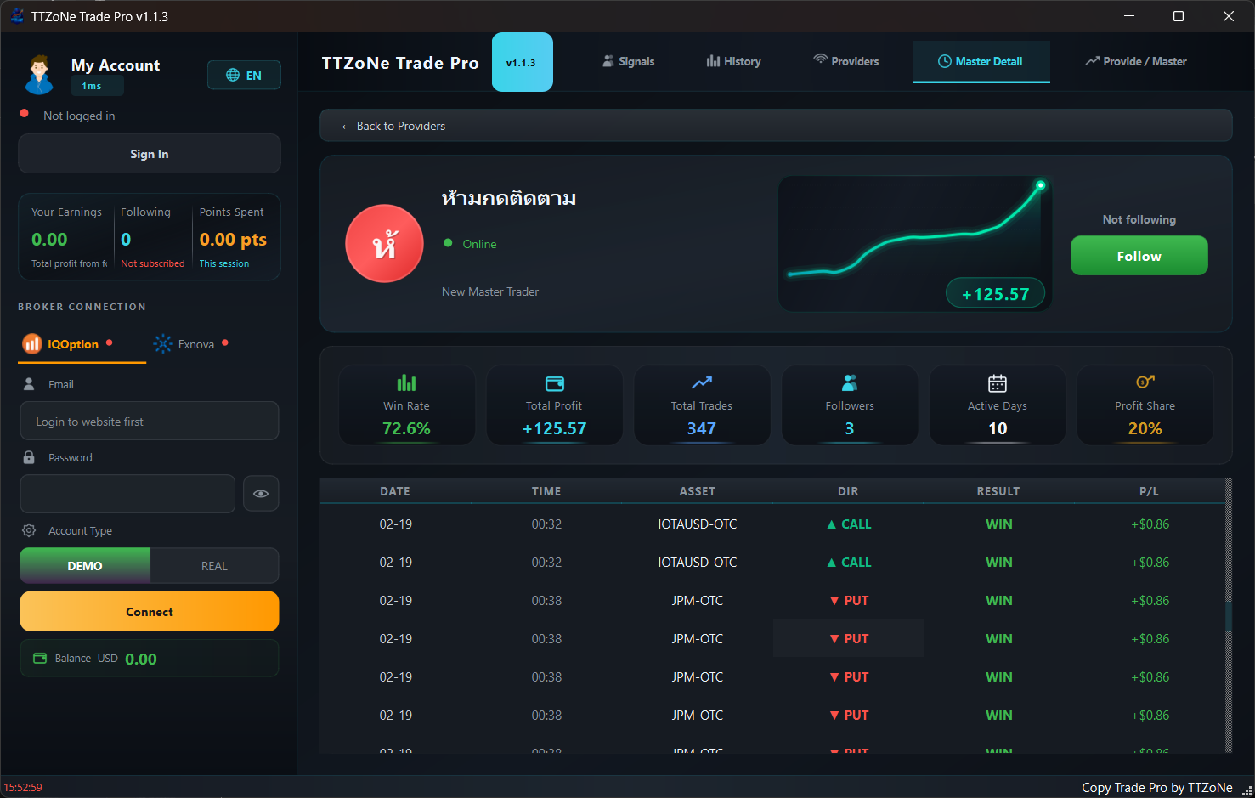The height and width of the screenshot is (798, 1255).
Task: Toggle password visibility with the eye icon
Action: coord(261,493)
